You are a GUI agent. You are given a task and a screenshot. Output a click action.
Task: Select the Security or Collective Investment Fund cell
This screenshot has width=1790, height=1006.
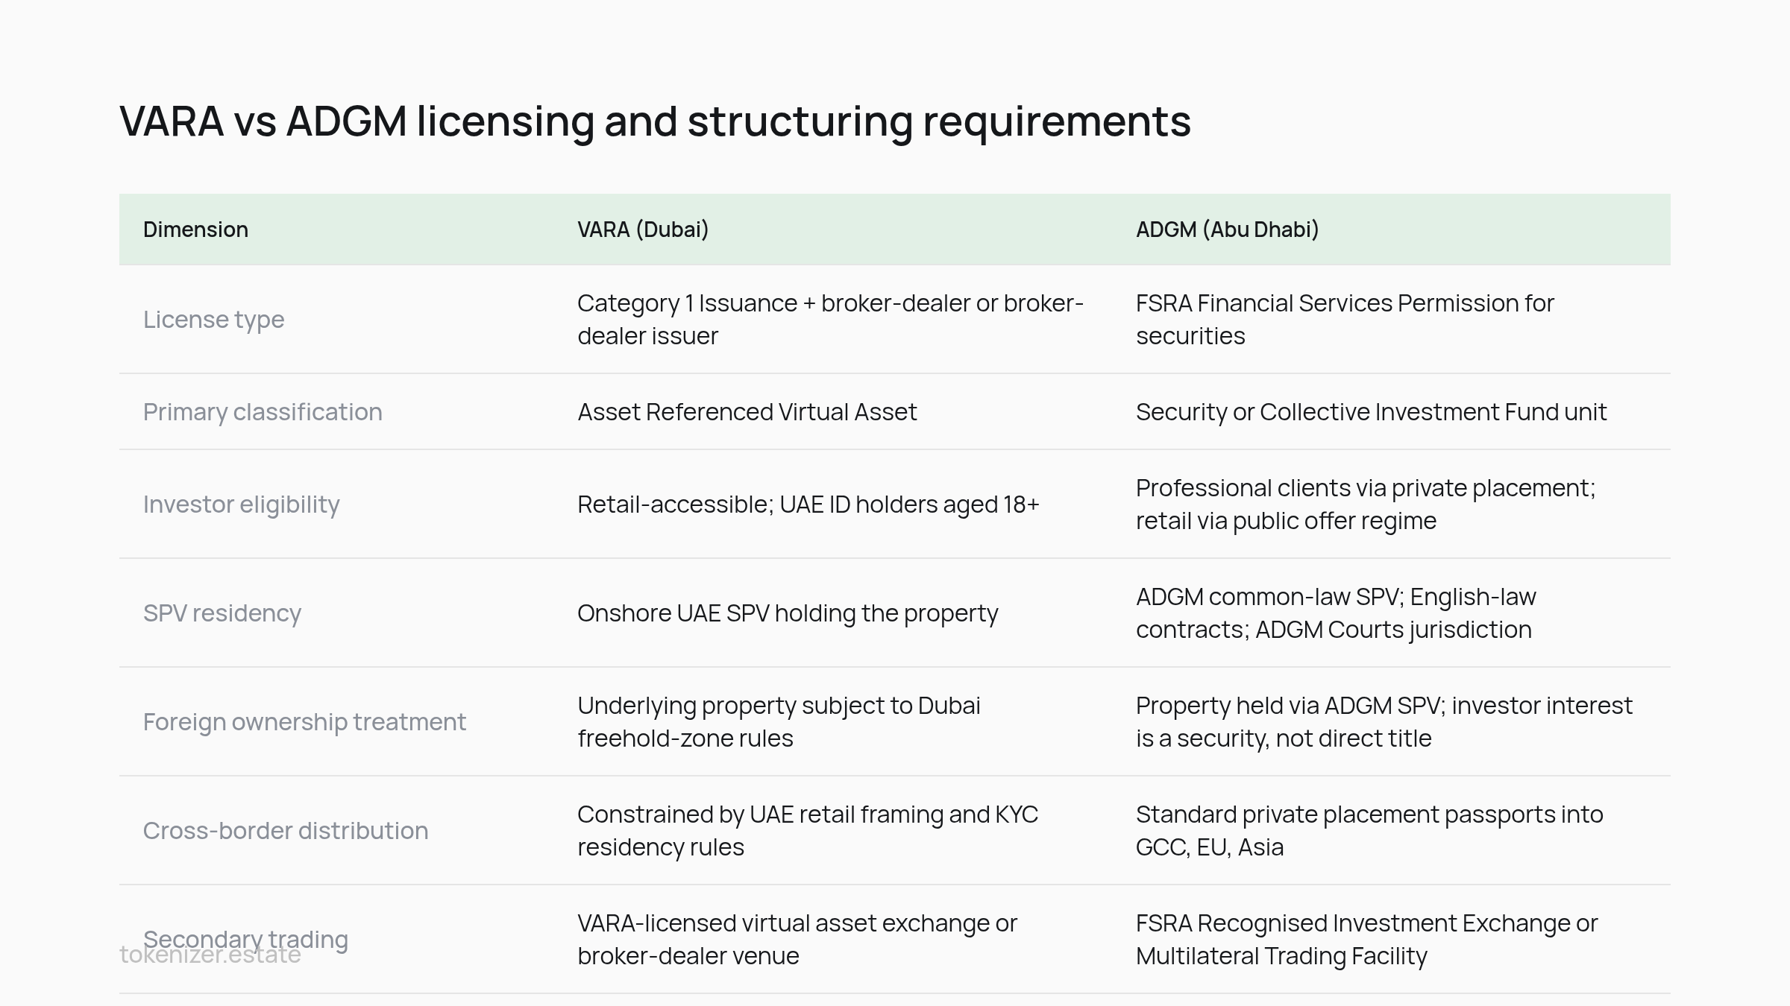[x=1371, y=412]
